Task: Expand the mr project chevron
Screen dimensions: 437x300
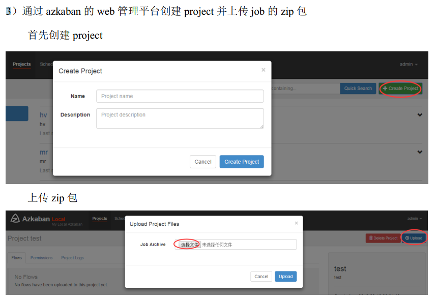Action: 420,152
